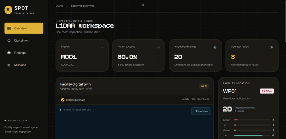The height and width of the screenshot is (139, 286).
Task: Click the Facility inspection workspace footer text
Action: (x=21, y=127)
